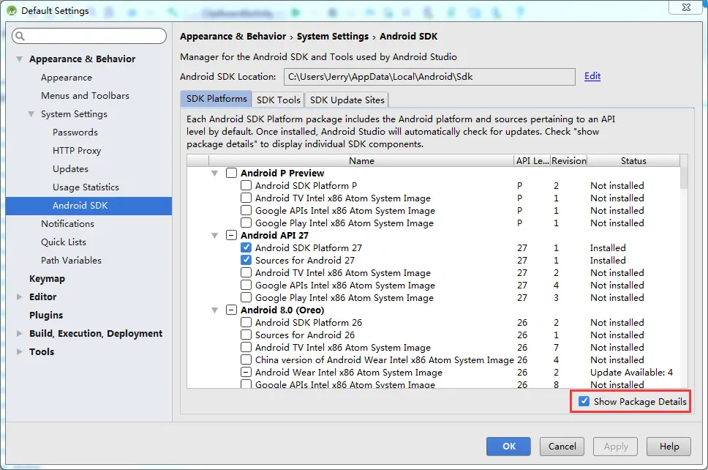Image resolution: width=708 pixels, height=470 pixels.
Task: Select the Tools settings category
Action: click(x=42, y=351)
